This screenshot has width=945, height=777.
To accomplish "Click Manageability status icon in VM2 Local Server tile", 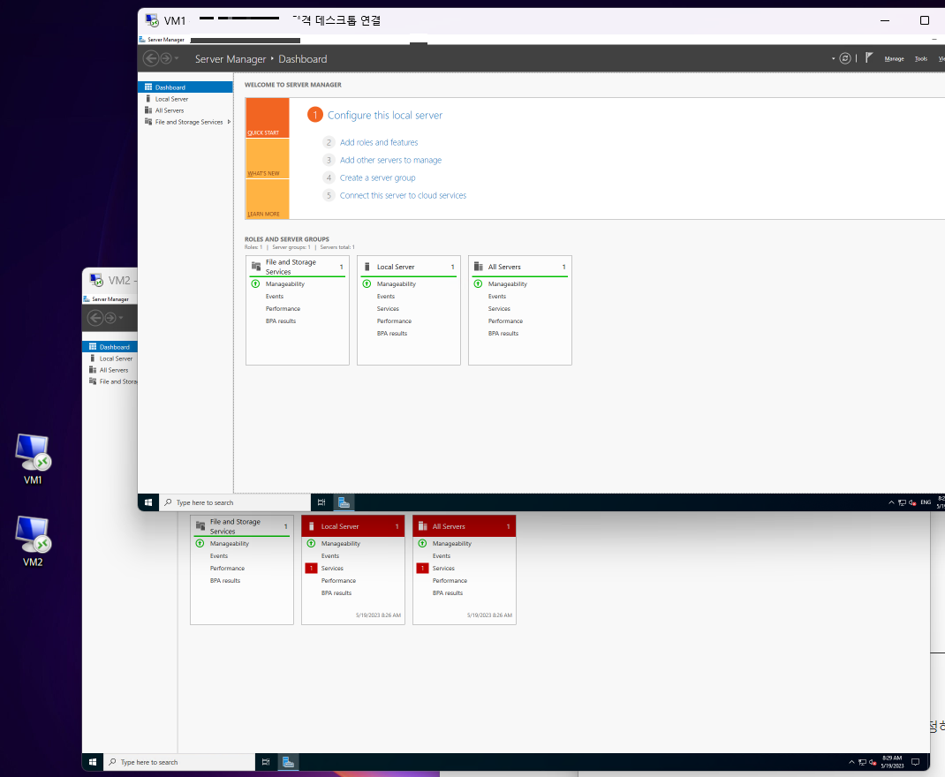I will pyautogui.click(x=311, y=543).
